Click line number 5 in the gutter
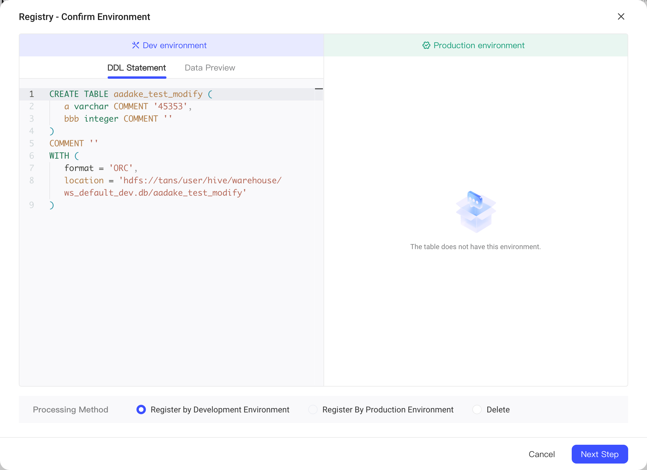Image resolution: width=647 pixels, height=470 pixels. [31, 143]
